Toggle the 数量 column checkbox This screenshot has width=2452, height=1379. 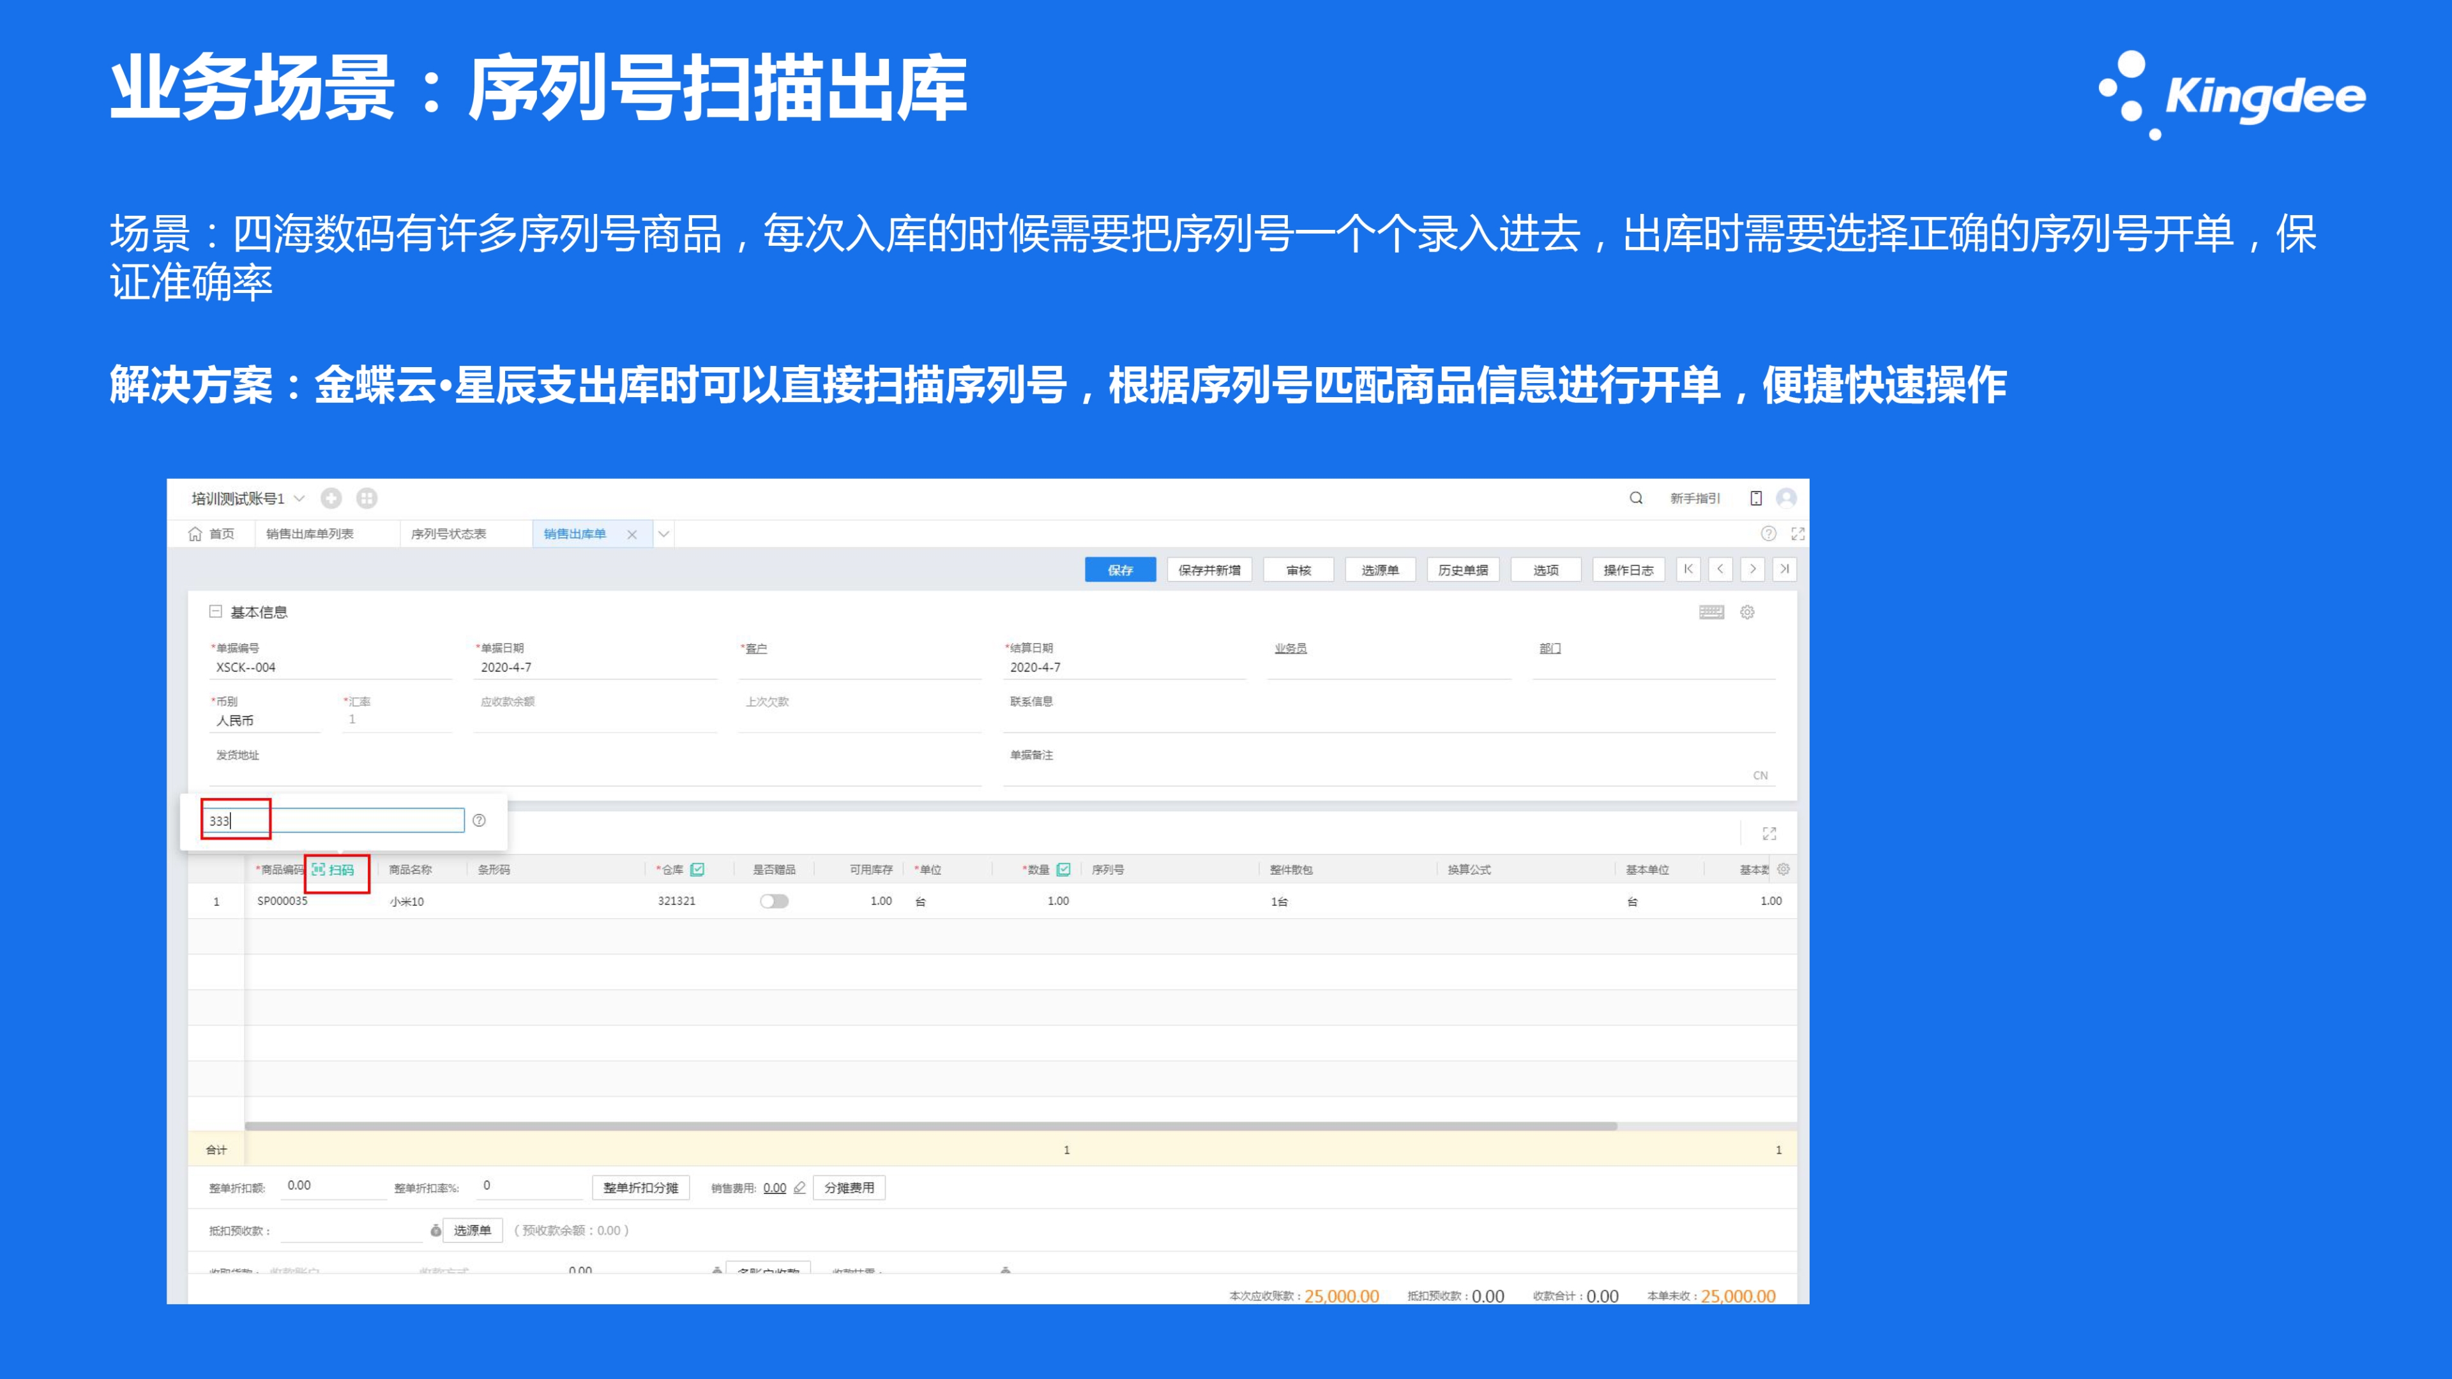coord(1063,869)
